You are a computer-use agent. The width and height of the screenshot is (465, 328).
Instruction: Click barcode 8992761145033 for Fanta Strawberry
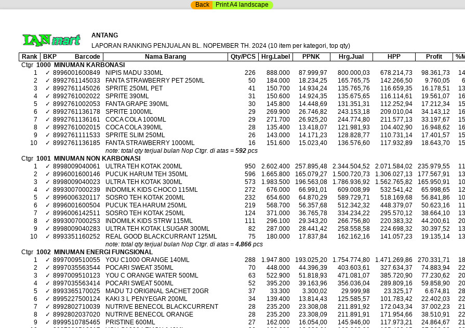click(76, 81)
